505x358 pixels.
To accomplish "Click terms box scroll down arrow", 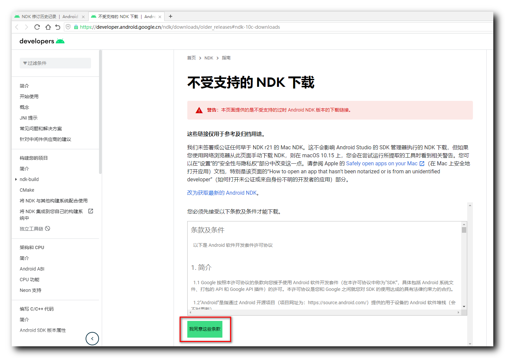I will (x=464, y=307).
